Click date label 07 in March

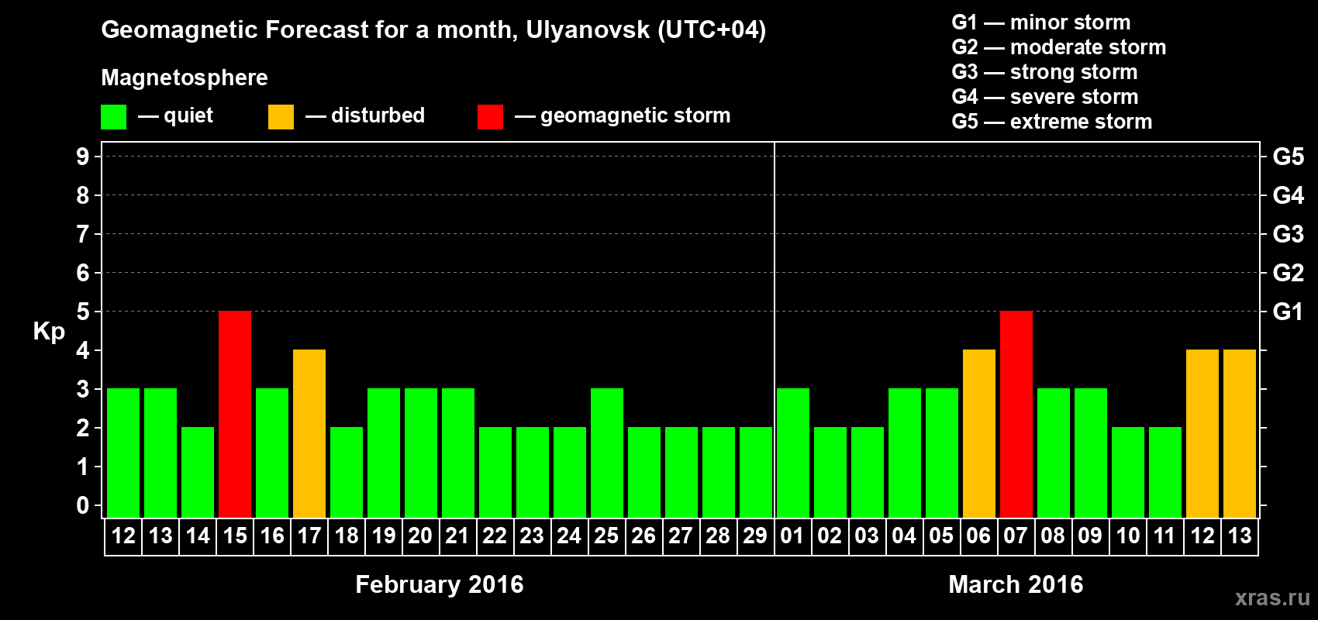[x=1016, y=536]
